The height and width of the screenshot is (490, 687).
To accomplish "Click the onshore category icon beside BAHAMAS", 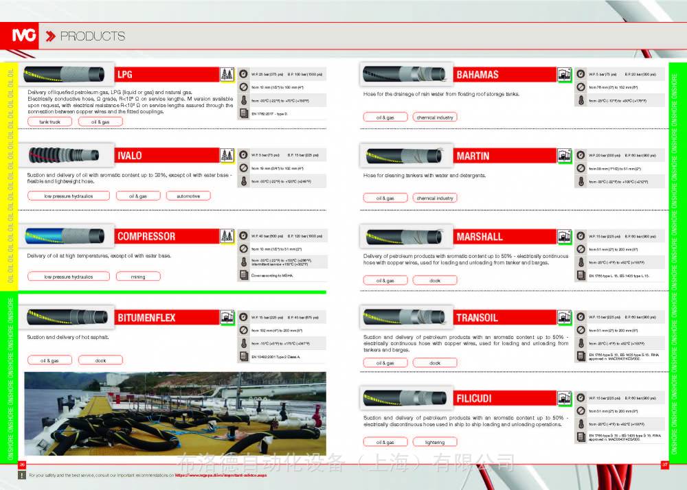I will click(564, 74).
